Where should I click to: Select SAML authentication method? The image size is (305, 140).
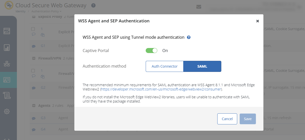pyautogui.click(x=202, y=66)
